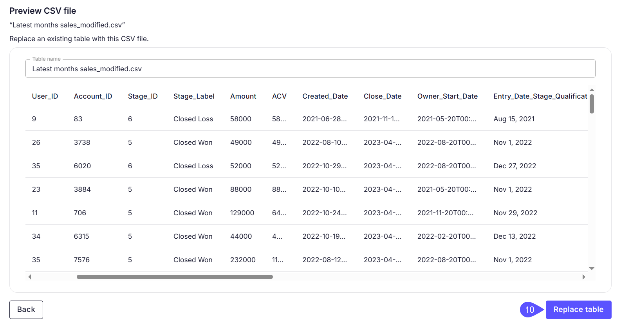Click Created_Date cell 2022-10-19...
Screen dimensions: 621x326
324,236
